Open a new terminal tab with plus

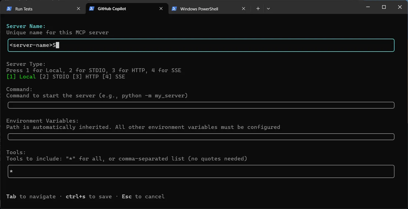pyautogui.click(x=258, y=9)
